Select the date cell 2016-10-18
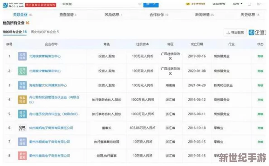 197,128
